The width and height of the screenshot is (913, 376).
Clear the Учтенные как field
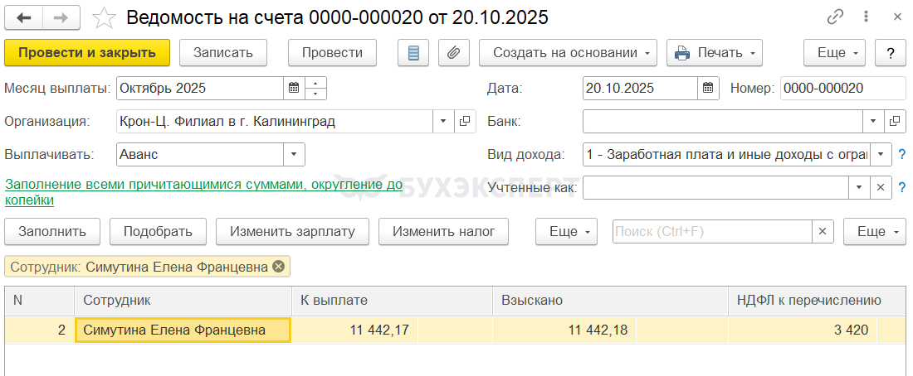pos(881,187)
